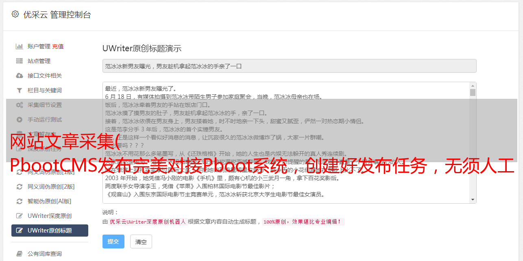The width and height of the screenshot is (523, 261).
Task: Click 手动运行测试 play icon
Action: click(x=19, y=120)
